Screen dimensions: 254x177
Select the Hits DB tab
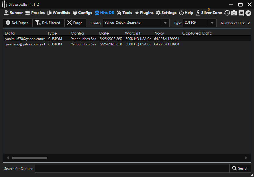pyautogui.click(x=104, y=13)
